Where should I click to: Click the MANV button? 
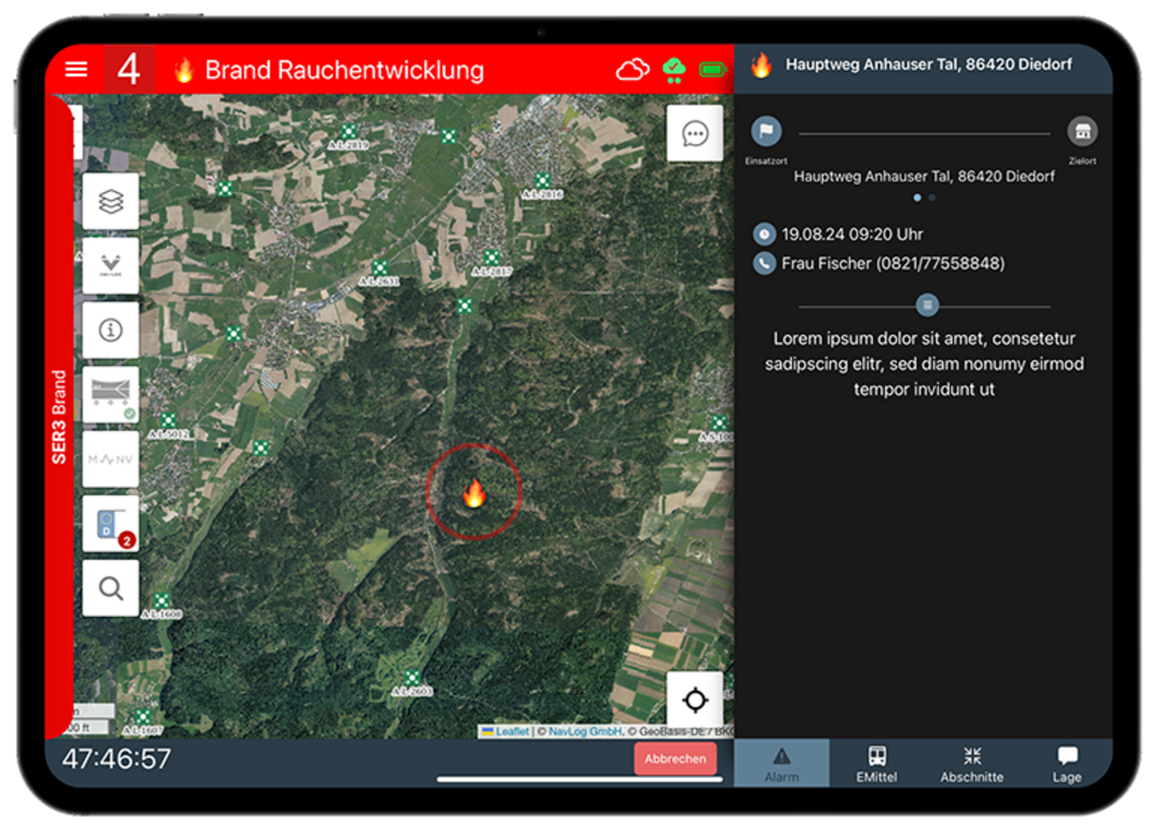[x=110, y=459]
